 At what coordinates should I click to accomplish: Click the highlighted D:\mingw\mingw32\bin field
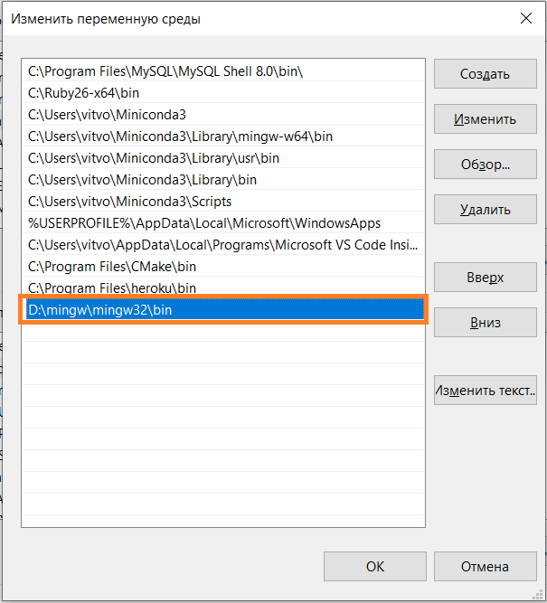[x=223, y=310]
